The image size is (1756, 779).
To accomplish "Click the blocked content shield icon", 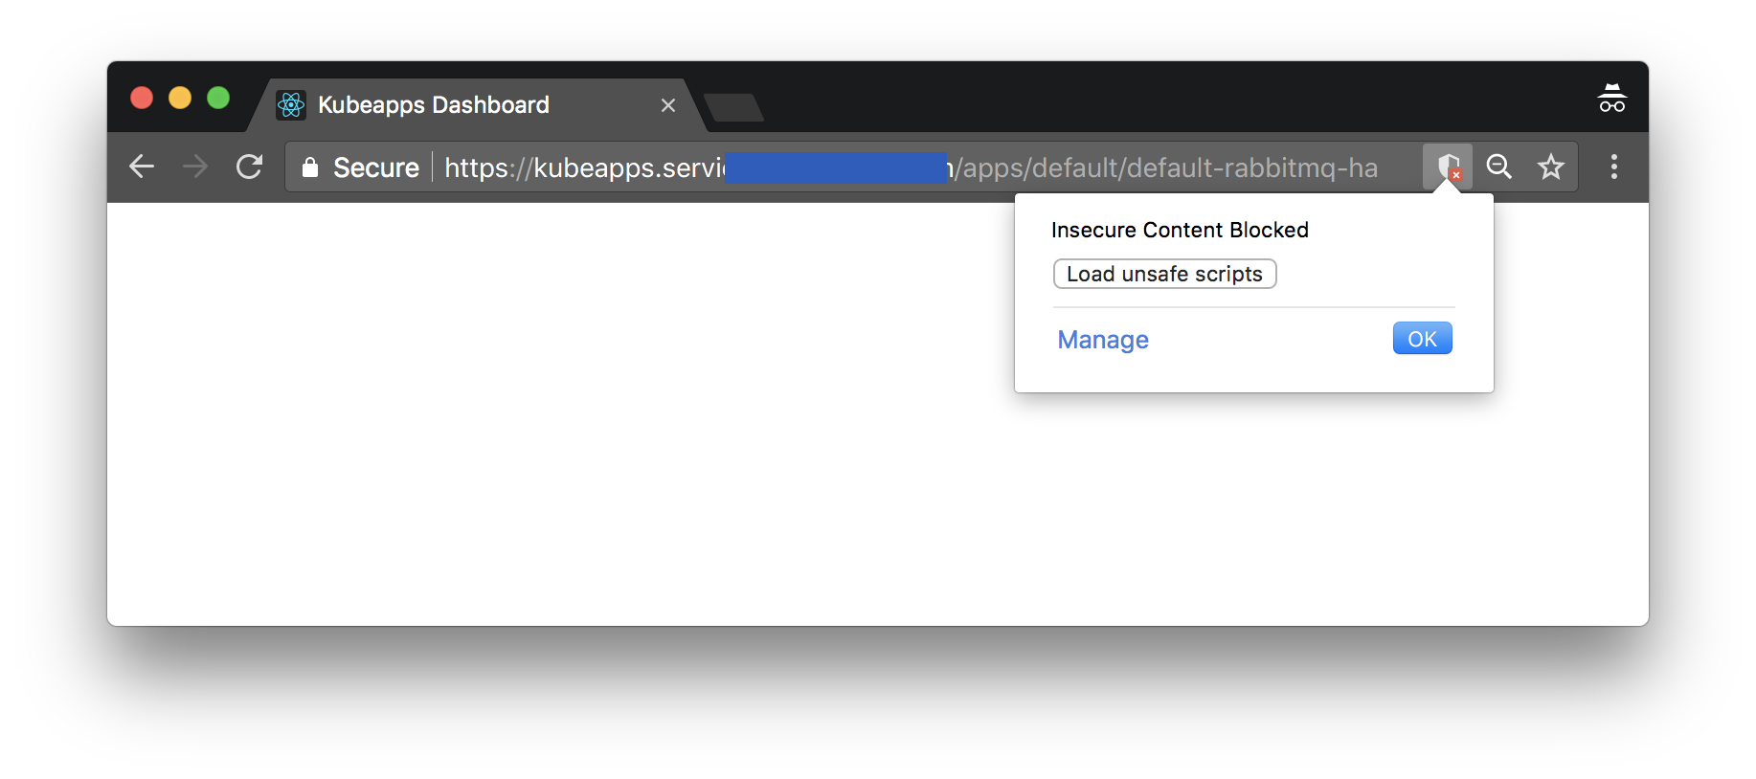I will click(x=1447, y=166).
